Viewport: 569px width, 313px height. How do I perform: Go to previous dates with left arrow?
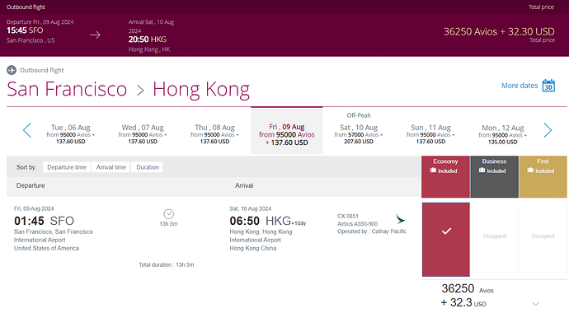point(27,130)
